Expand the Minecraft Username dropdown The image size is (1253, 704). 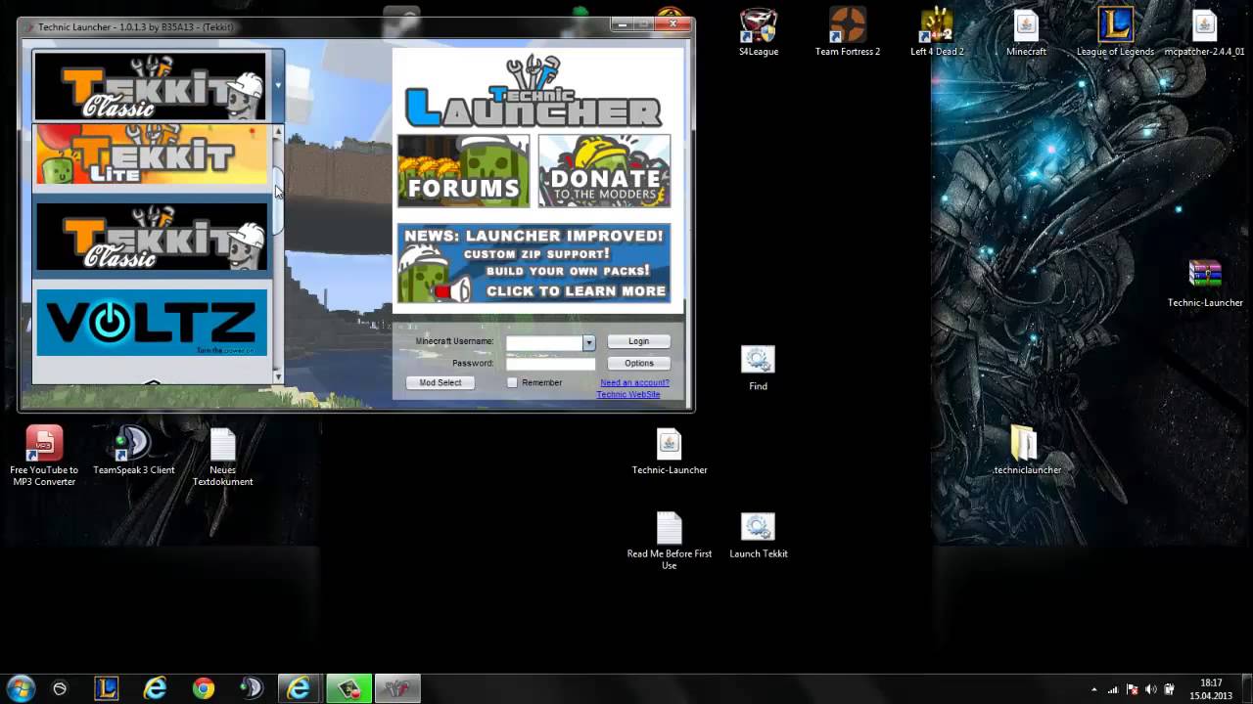click(588, 342)
